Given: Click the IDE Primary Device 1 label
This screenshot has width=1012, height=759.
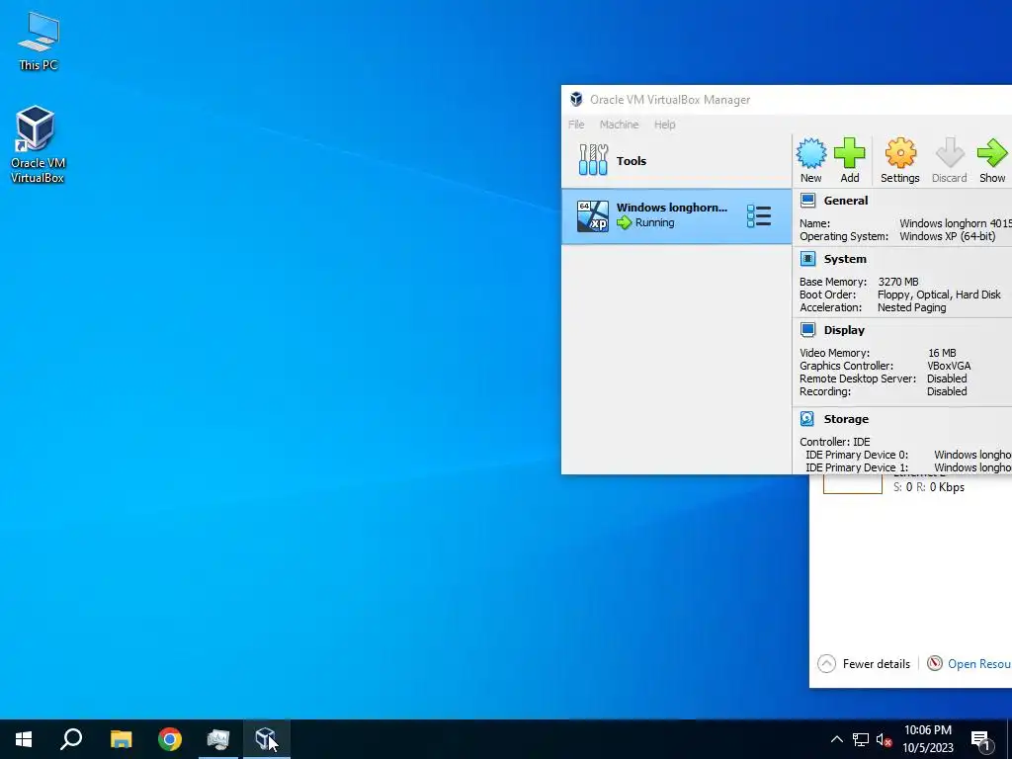Looking at the screenshot, I should coord(857,467).
